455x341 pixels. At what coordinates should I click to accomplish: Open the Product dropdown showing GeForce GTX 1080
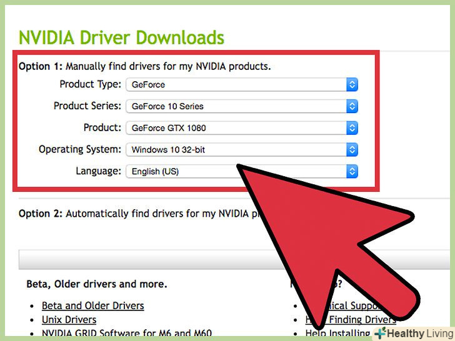pos(242,128)
